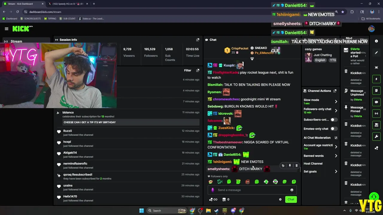
Task: Click the purple microphone icon in chat input
Action: click(213, 190)
